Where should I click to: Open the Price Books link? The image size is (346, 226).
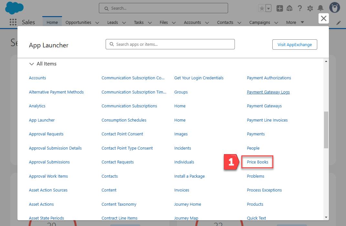257,162
